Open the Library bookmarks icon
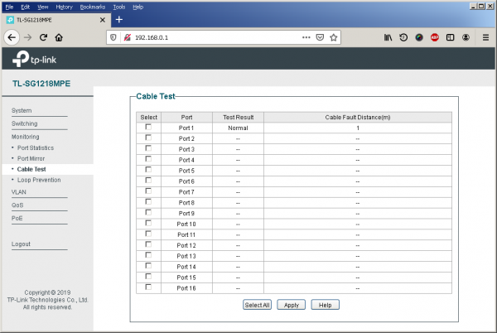Viewport: 497px width, 333px height. (388, 37)
